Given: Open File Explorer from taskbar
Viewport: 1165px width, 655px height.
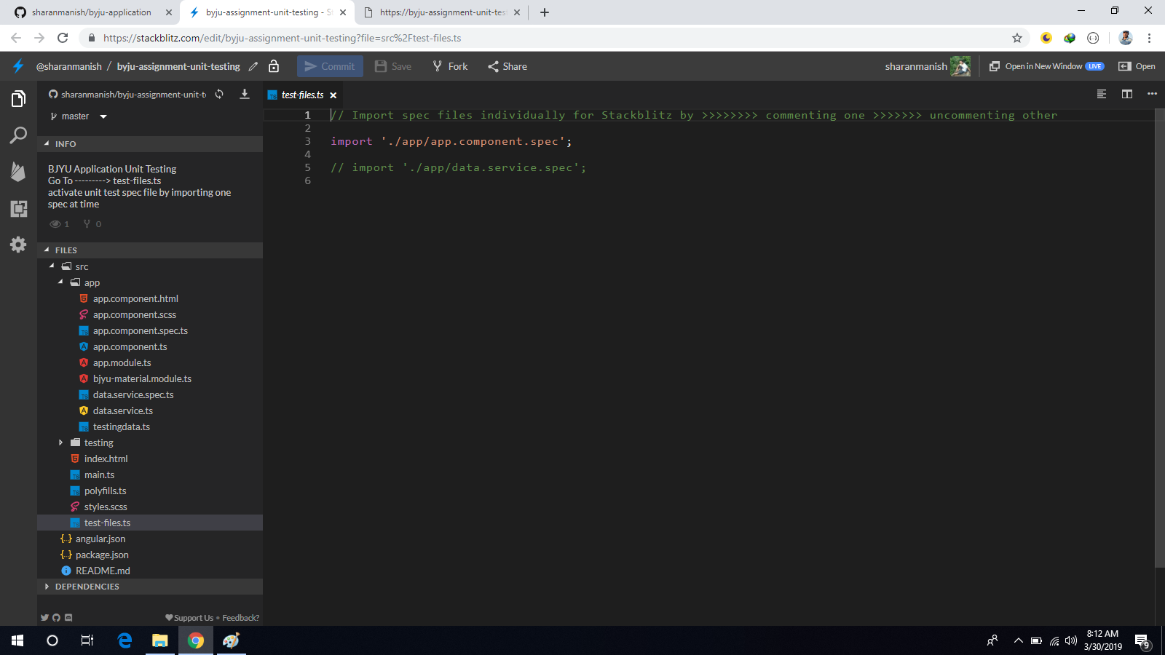Looking at the screenshot, I should click(x=160, y=640).
